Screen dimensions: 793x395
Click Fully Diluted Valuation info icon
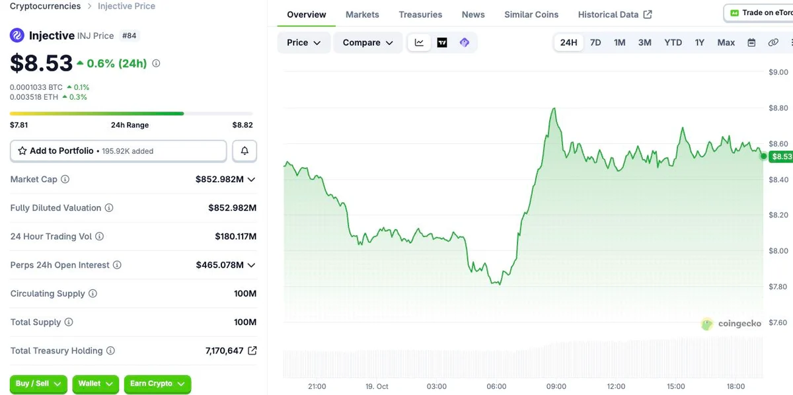[109, 208]
